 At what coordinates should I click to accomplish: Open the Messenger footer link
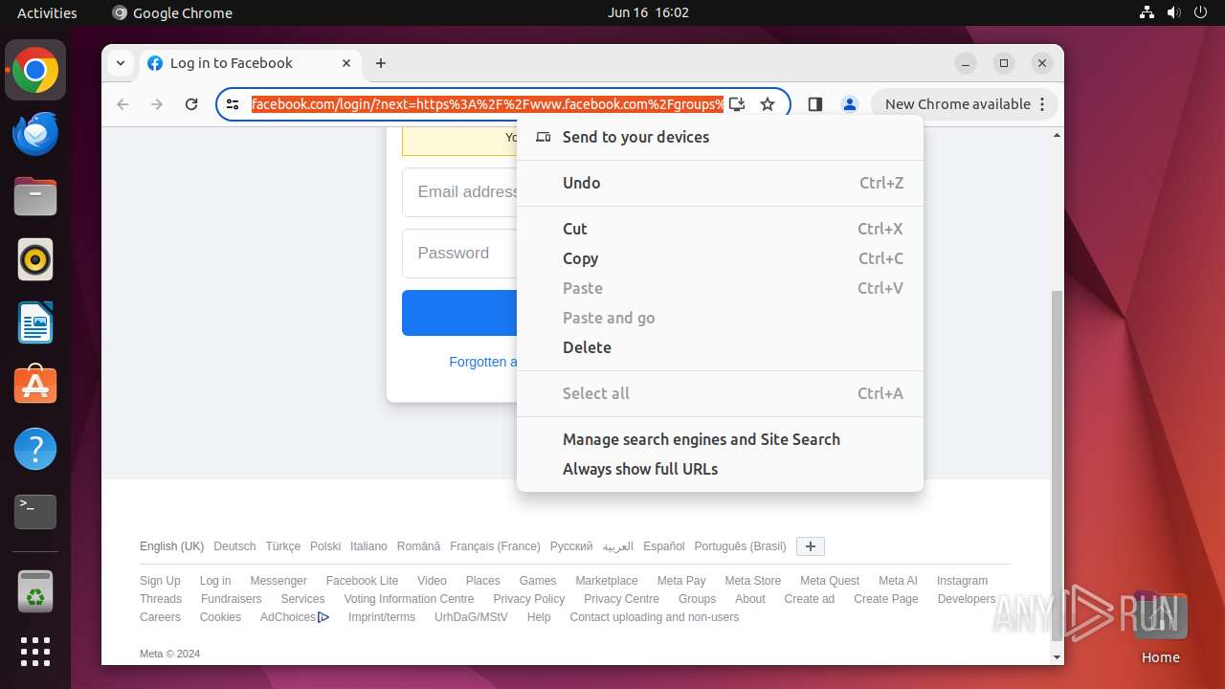pyautogui.click(x=278, y=581)
